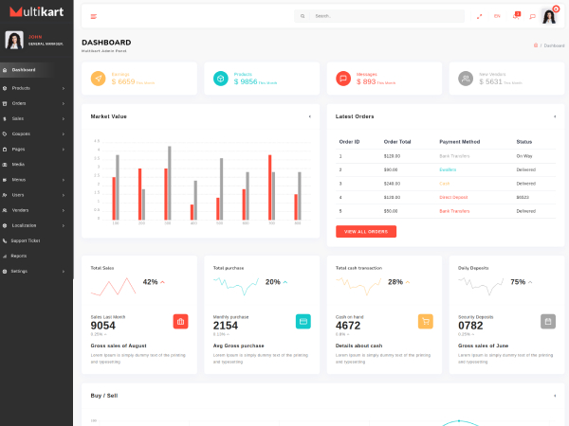Open Support Ticket from the sidebar

[x=26, y=240]
